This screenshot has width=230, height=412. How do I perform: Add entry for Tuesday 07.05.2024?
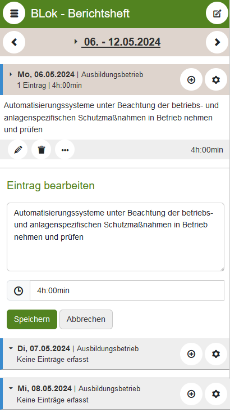191,354
